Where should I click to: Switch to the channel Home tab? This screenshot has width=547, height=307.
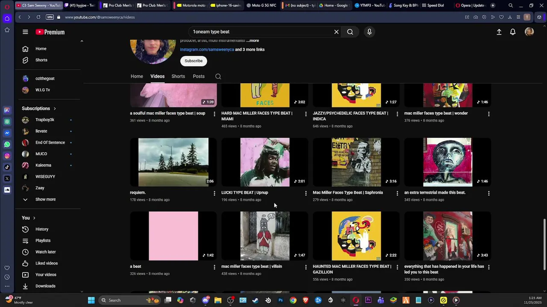tap(137, 76)
